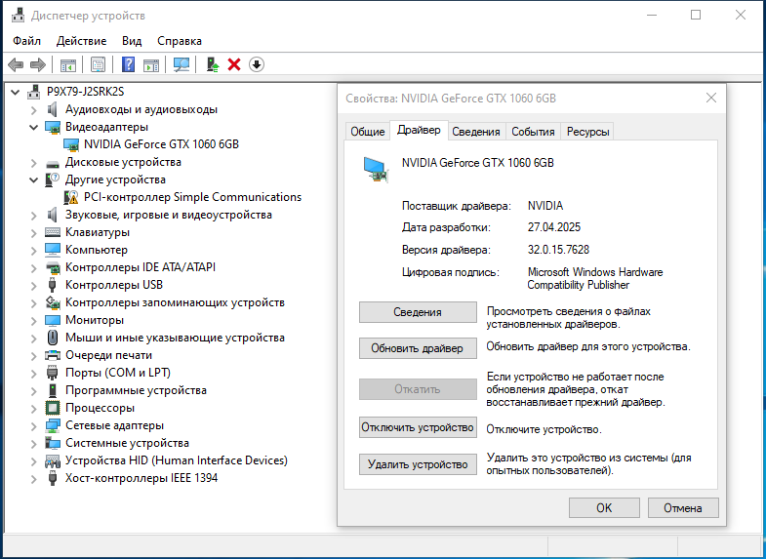Viewport: 766px width, 559px height.
Task: Open the Вид menu
Action: coord(132,41)
